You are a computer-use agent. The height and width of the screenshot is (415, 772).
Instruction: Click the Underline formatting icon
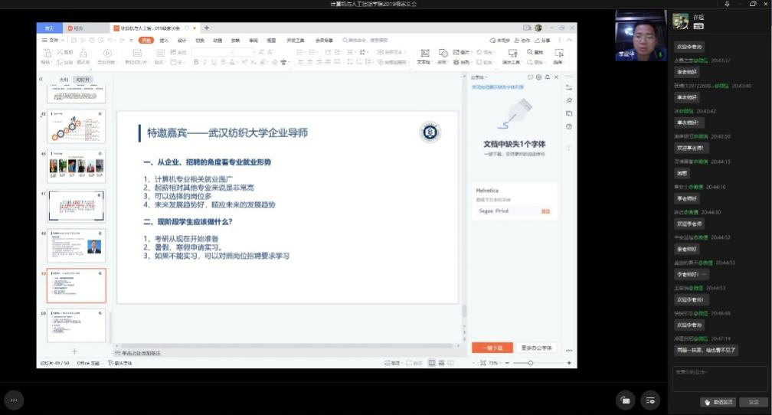(x=214, y=62)
